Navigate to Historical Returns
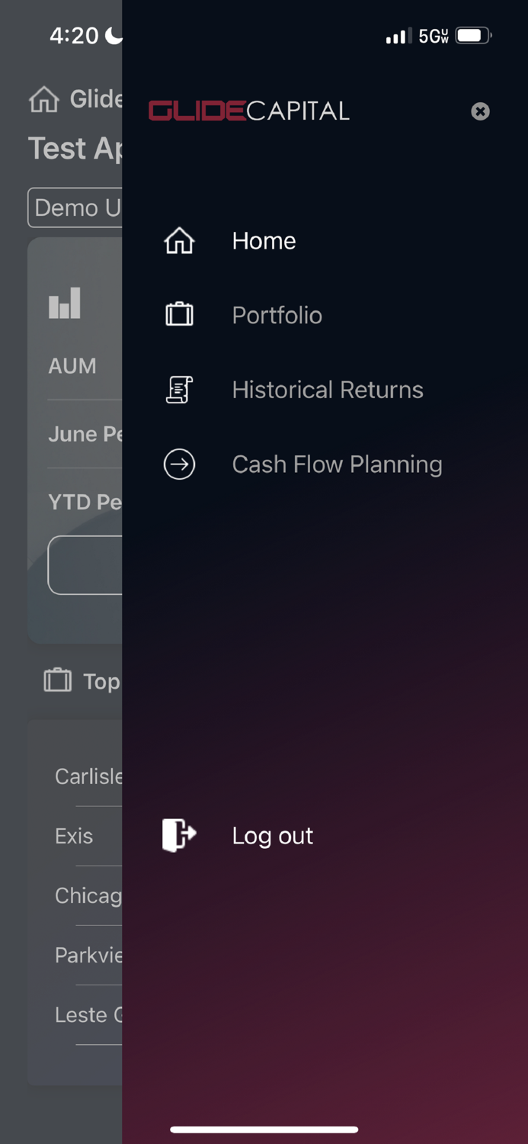The width and height of the screenshot is (528, 1144). [328, 389]
